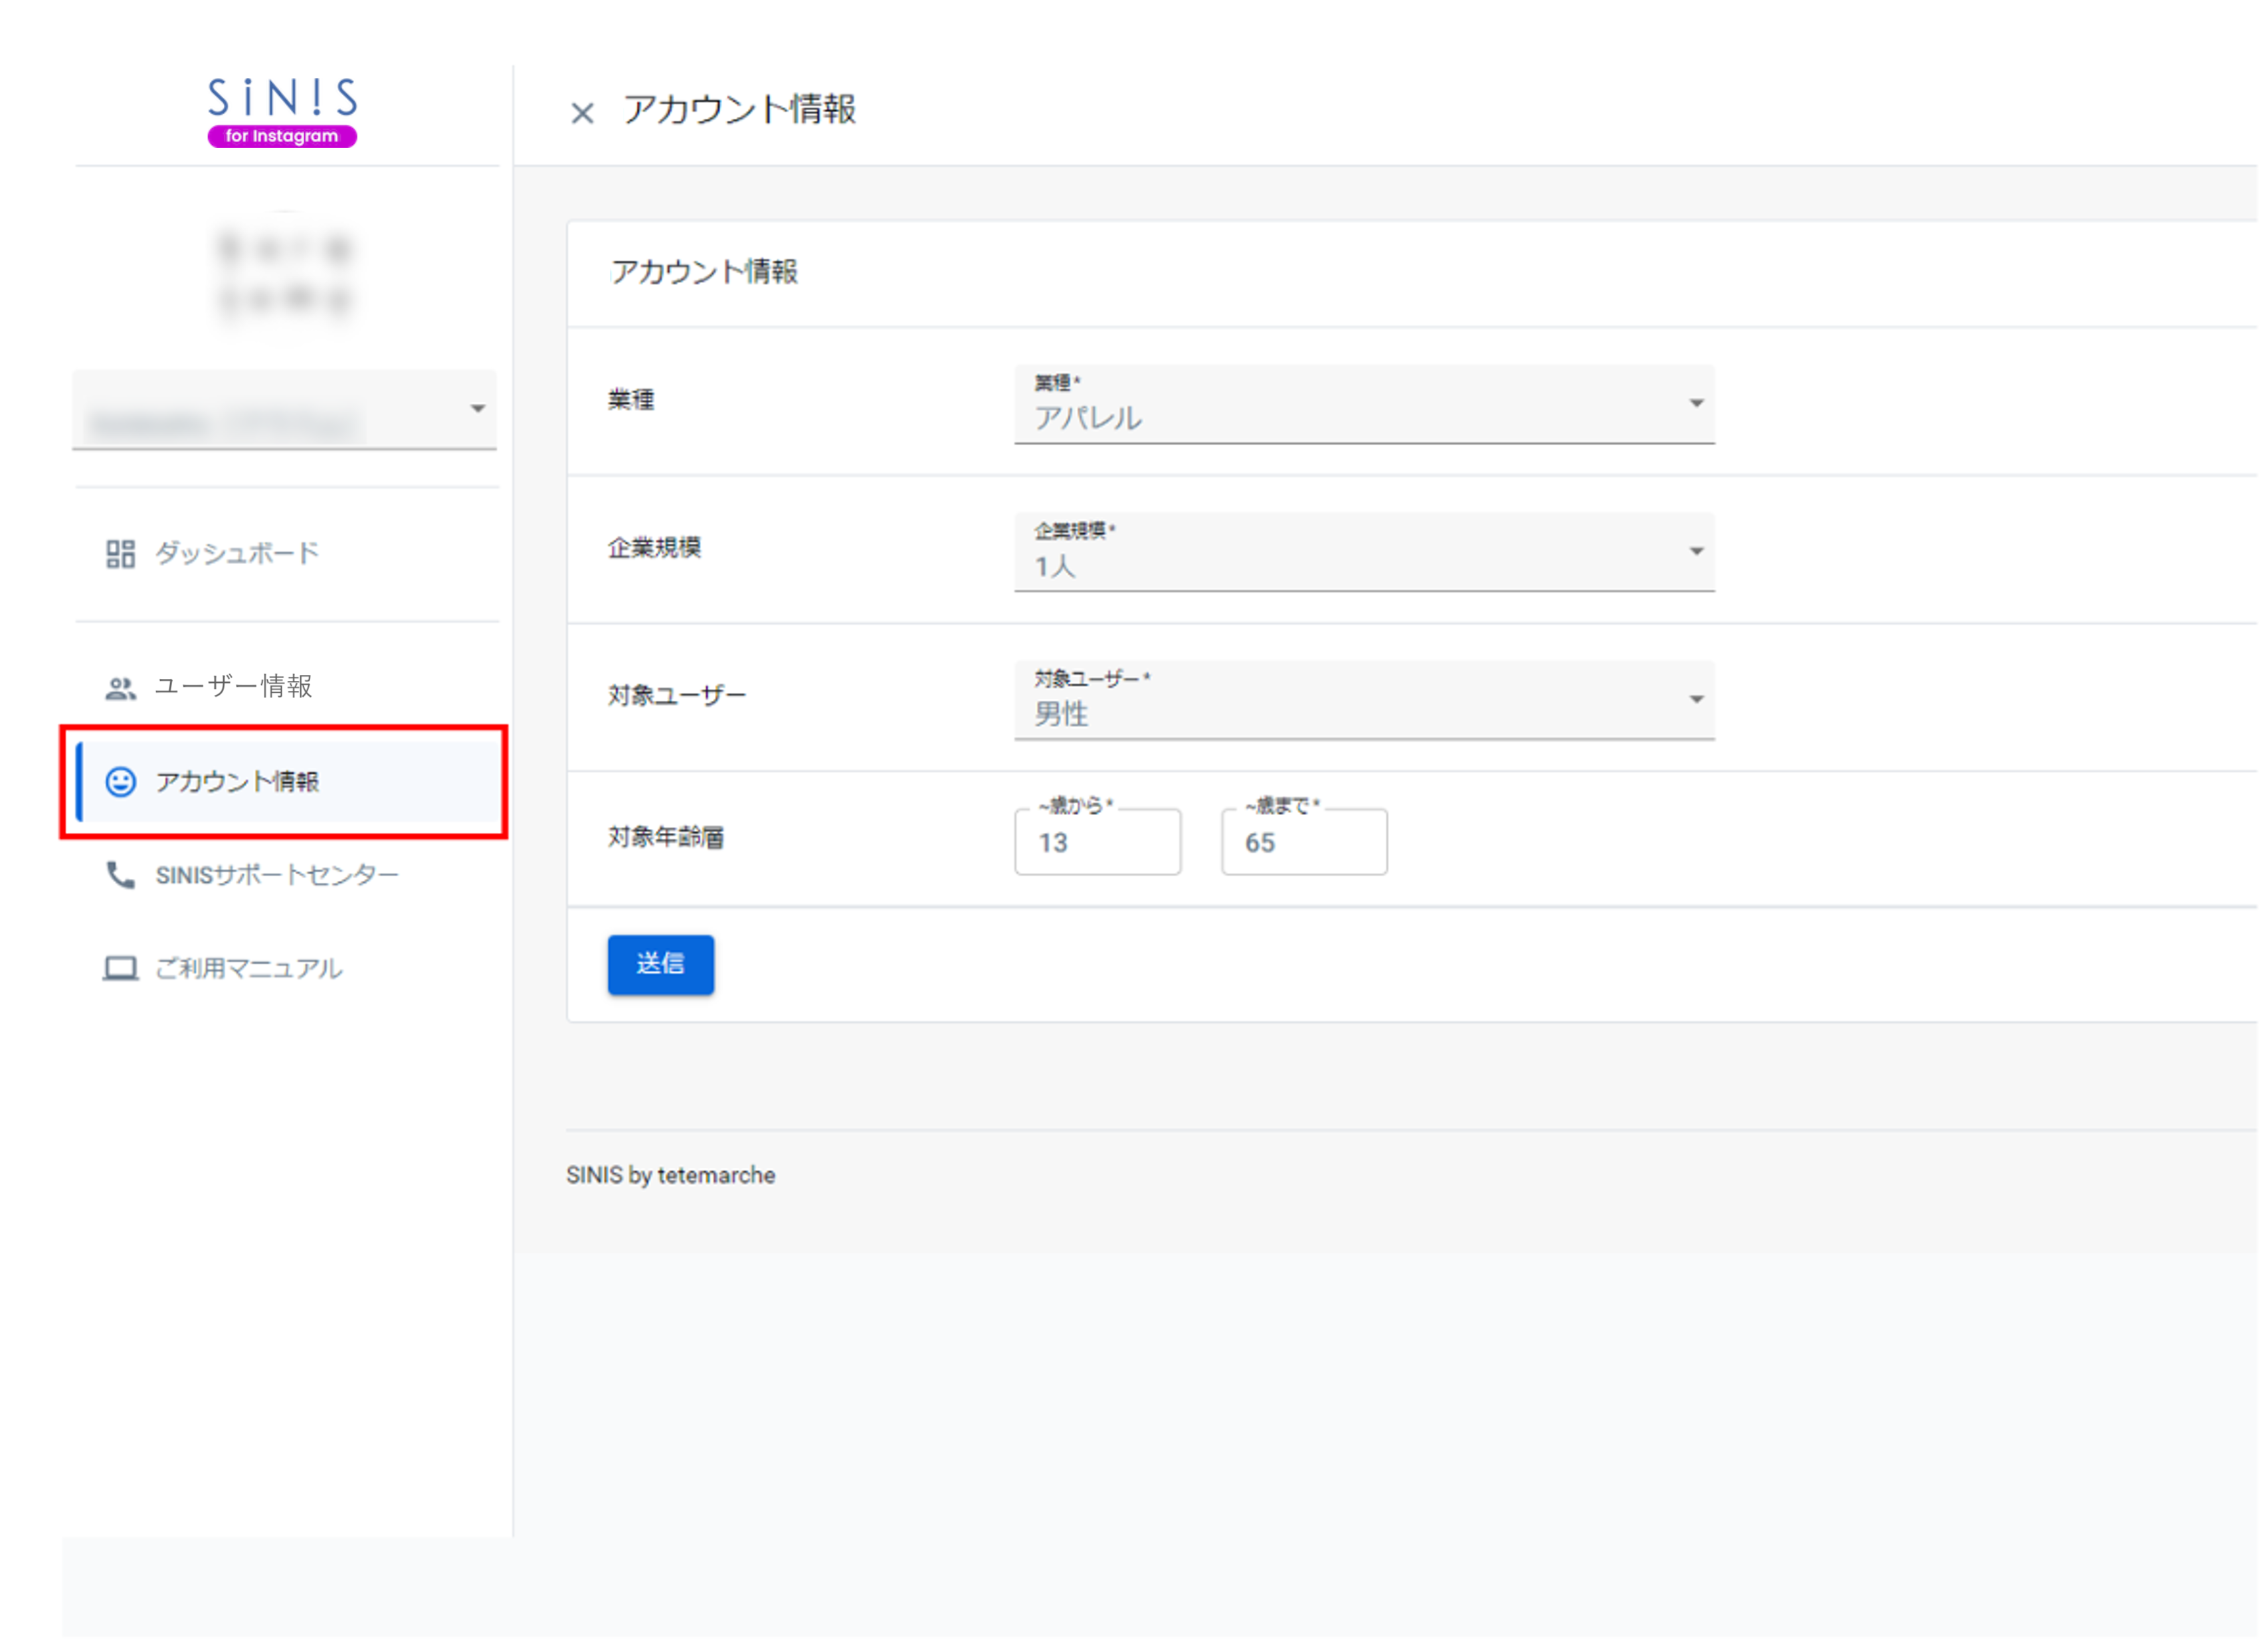Close the アカウント情報 panel with the X icon
The image size is (2268, 1644).
(x=582, y=112)
